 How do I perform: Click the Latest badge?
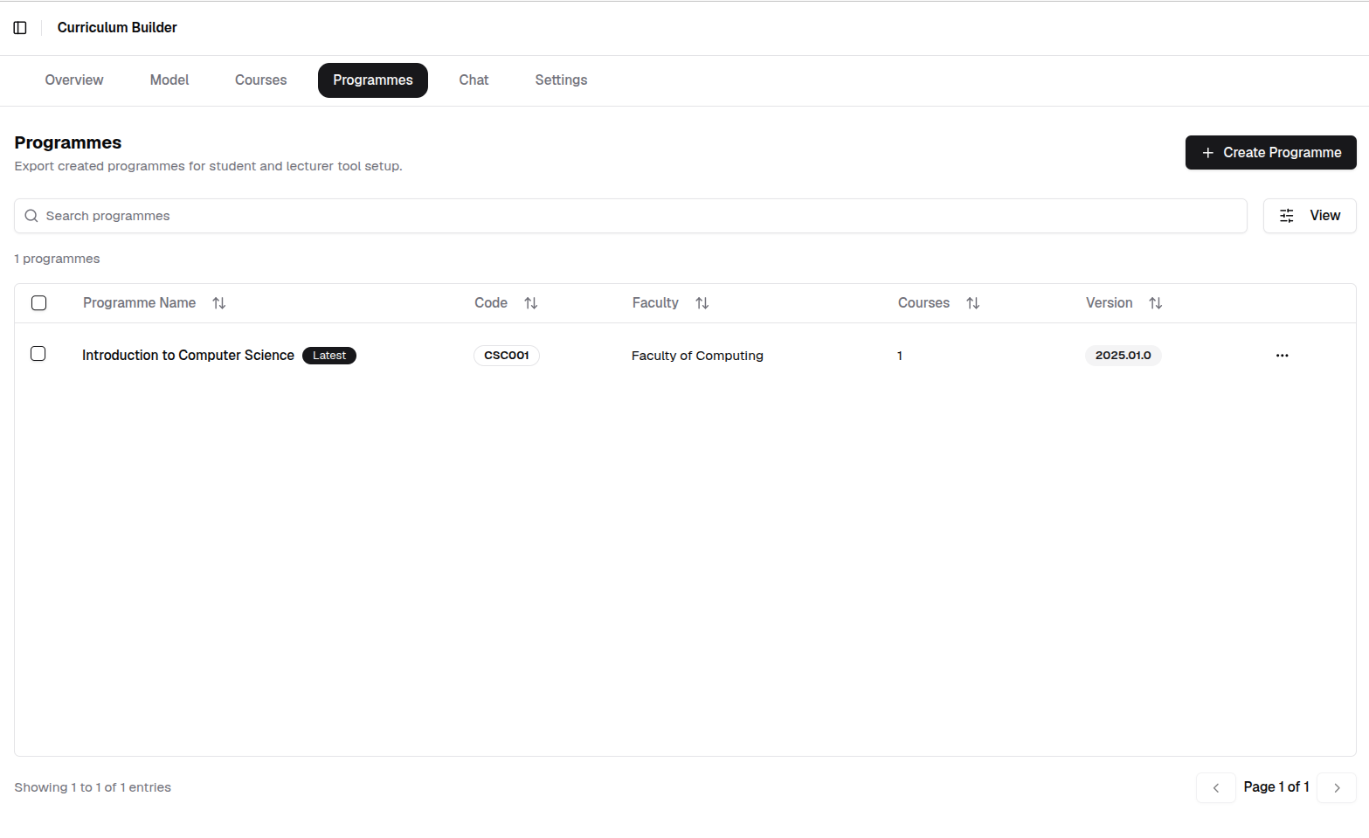(x=329, y=356)
